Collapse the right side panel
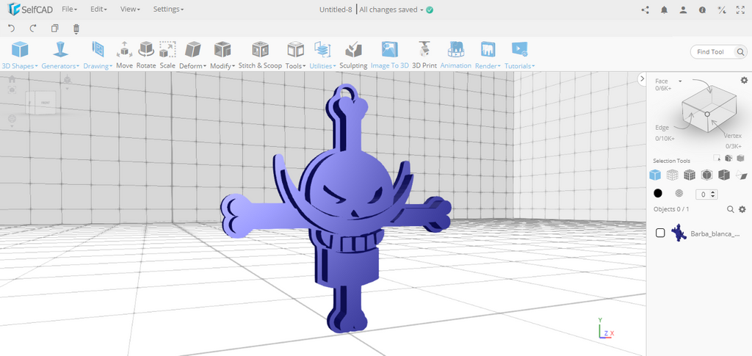This screenshot has width=752, height=356. 642,79
